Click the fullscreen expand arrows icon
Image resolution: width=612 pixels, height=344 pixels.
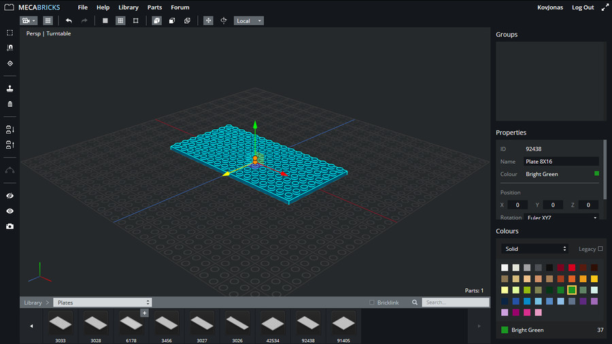tap(605, 7)
